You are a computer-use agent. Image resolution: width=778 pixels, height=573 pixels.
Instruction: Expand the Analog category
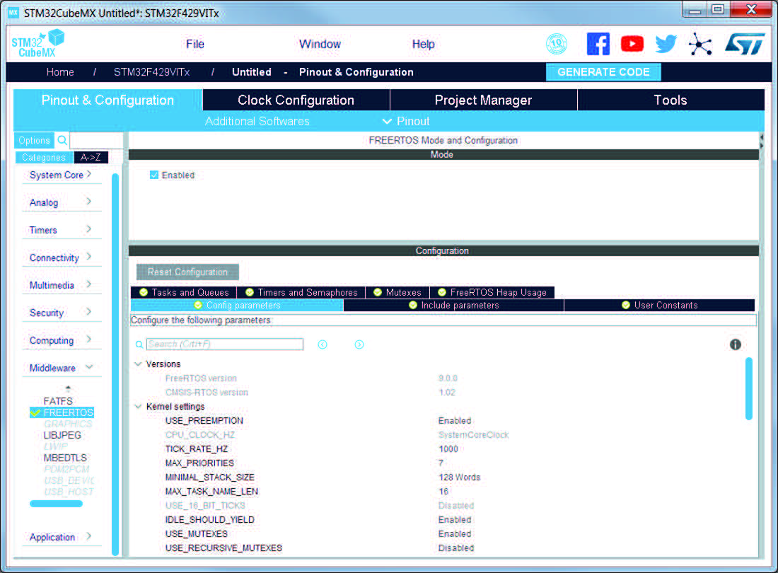(x=61, y=202)
